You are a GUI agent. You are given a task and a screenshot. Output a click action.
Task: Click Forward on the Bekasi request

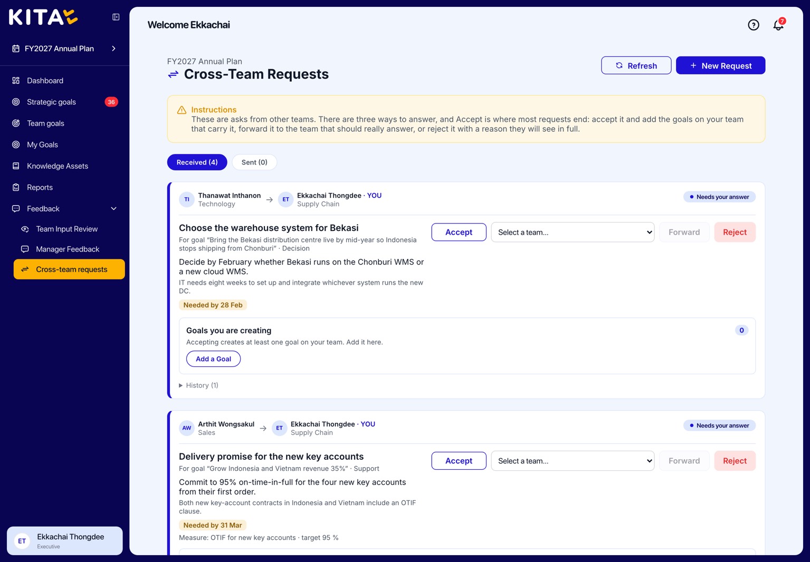[x=684, y=232]
